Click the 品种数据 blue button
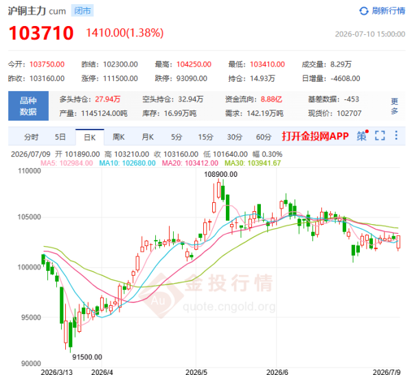 click(x=28, y=106)
